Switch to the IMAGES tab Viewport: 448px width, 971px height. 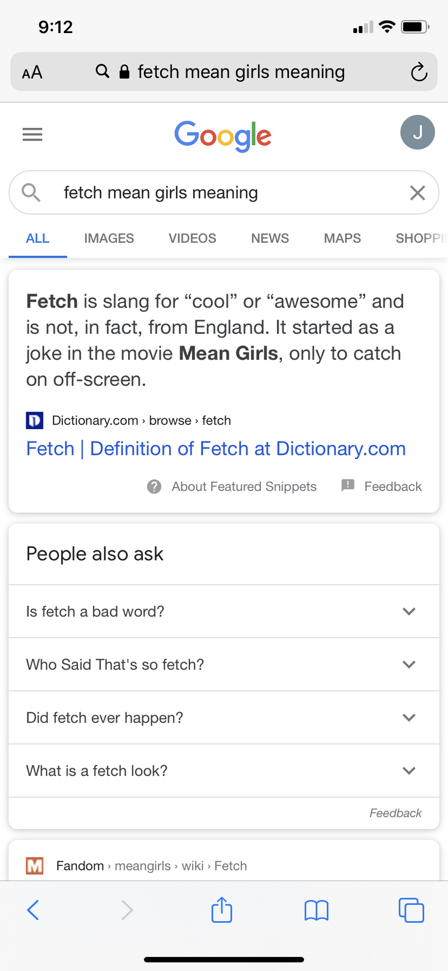(109, 238)
